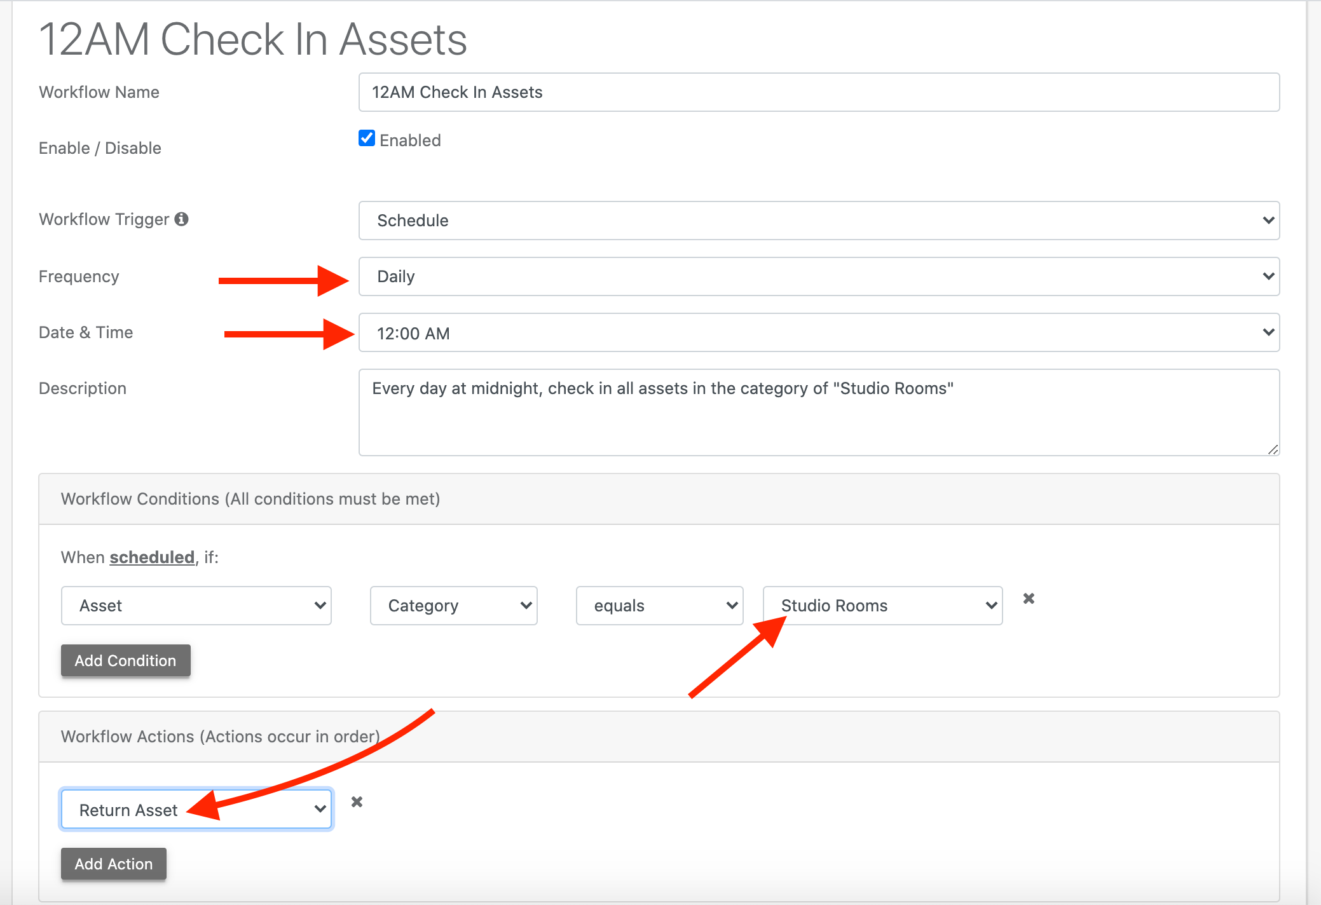
Task: Open the Return Asset action dropdown
Action: coord(196,810)
